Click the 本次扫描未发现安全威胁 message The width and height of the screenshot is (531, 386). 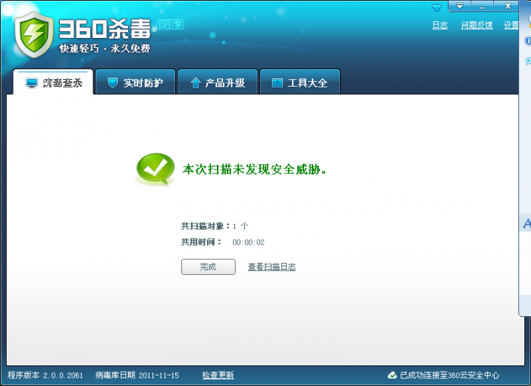[255, 169]
